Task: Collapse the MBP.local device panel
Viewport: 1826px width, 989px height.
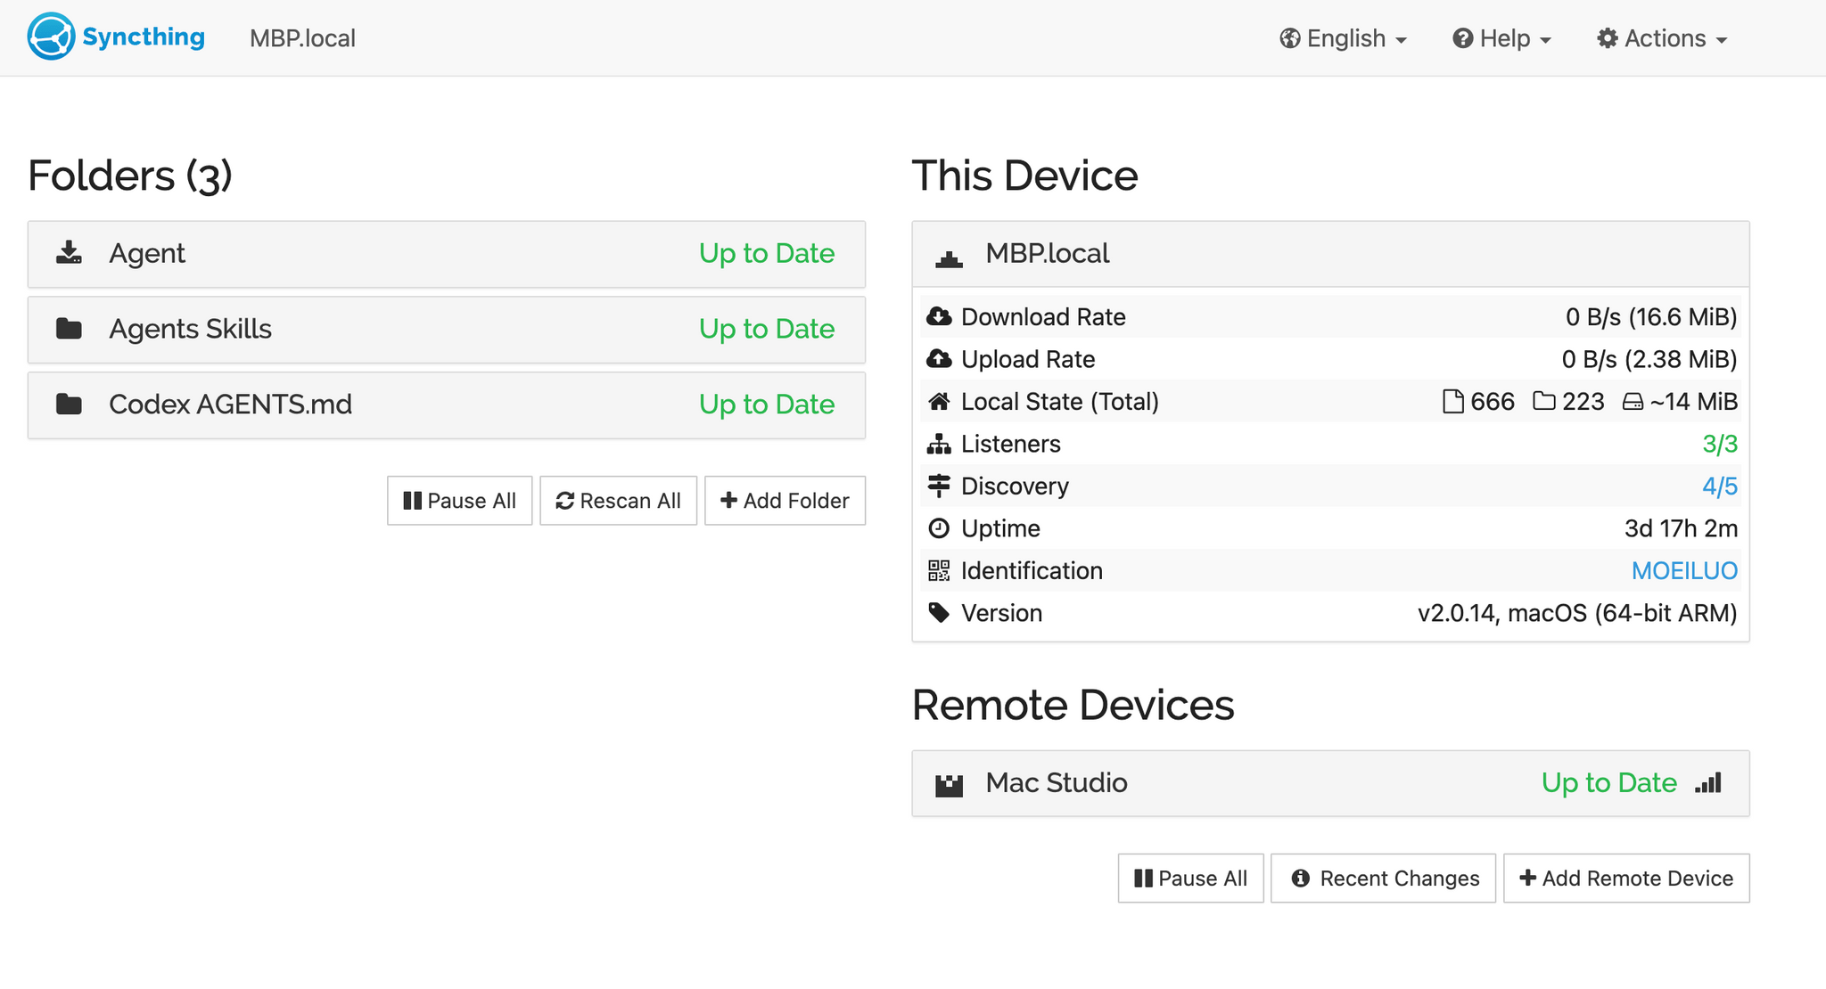Action: tap(1330, 254)
